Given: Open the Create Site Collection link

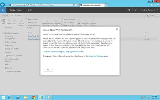Looking at the screenshot, I should coord(96,56).
